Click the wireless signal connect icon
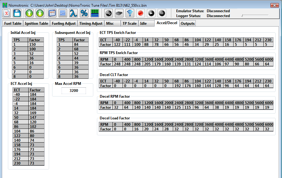282x178 pixels. (x=130, y=13)
